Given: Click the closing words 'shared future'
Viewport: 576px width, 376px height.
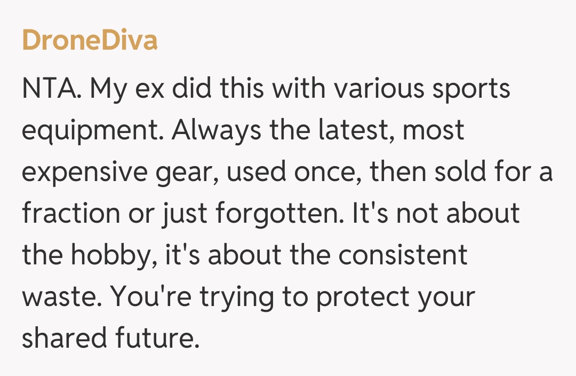Looking at the screenshot, I should point(106,338).
